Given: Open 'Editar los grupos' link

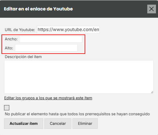Looking at the screenshot, I should 48,98.
